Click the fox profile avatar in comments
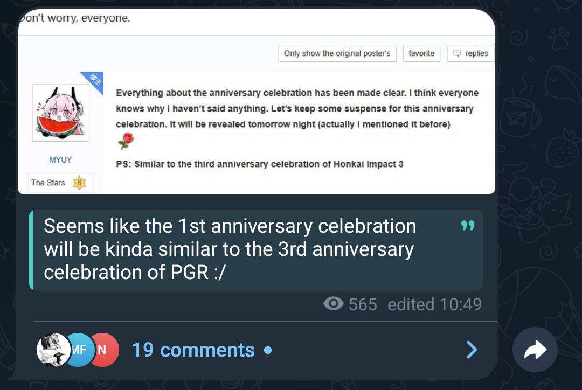The height and width of the screenshot is (390, 582). click(53, 350)
